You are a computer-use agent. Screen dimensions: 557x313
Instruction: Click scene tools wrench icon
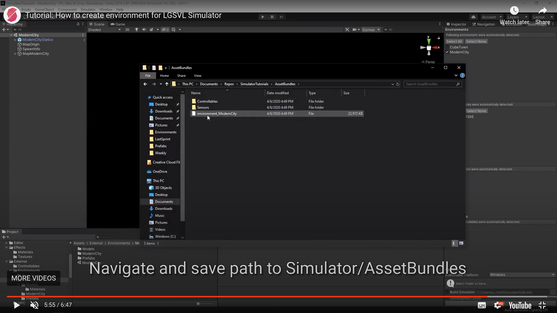tap(347, 30)
